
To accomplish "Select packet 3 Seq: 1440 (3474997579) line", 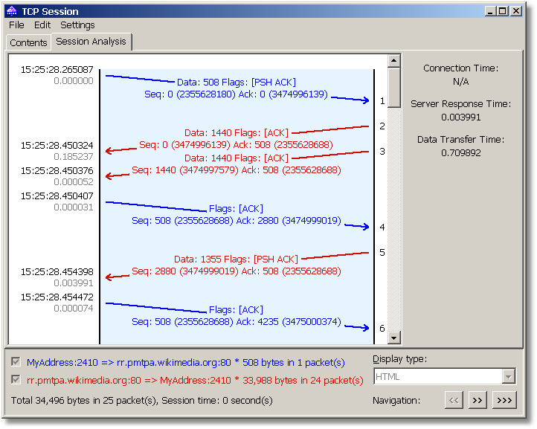I will (x=237, y=170).
